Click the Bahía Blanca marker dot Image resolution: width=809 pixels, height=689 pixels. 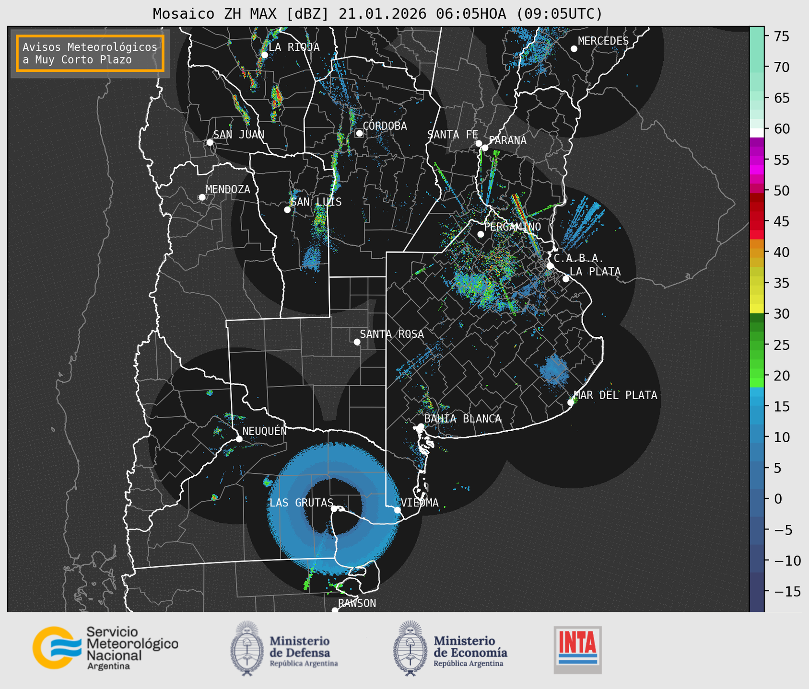click(x=421, y=426)
